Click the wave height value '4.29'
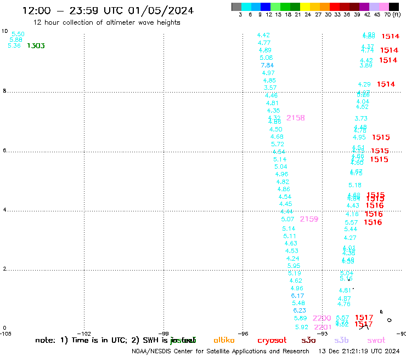Viewport: 406px width, 356px height. point(364,84)
